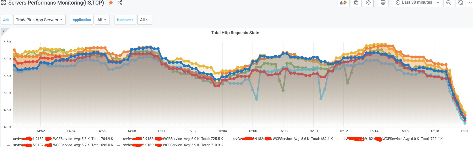This screenshot has height=147, width=473.
Task: Open dashboard settings gear
Action: pos(368,3)
